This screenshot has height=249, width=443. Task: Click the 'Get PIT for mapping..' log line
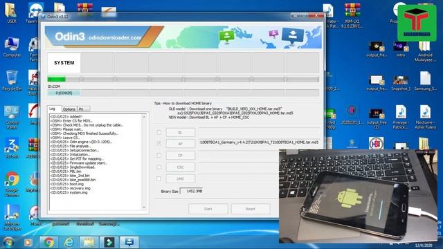pyautogui.click(x=77, y=158)
